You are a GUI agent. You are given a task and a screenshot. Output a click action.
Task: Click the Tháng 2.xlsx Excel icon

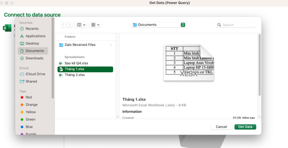[61, 75]
